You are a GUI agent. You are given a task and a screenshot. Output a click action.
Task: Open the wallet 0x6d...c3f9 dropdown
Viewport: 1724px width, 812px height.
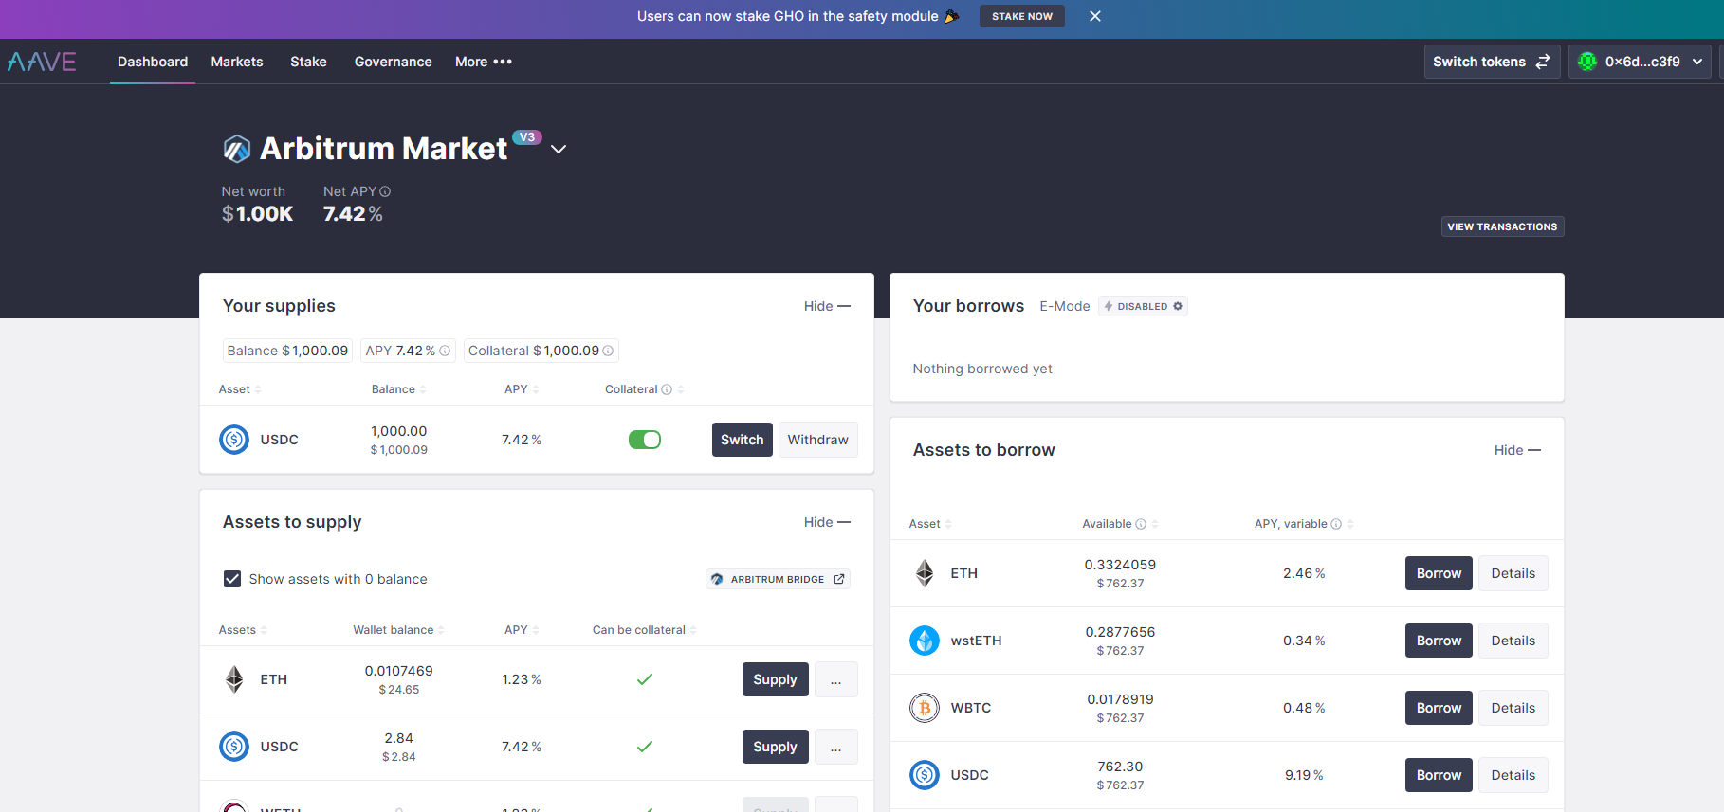pos(1640,62)
